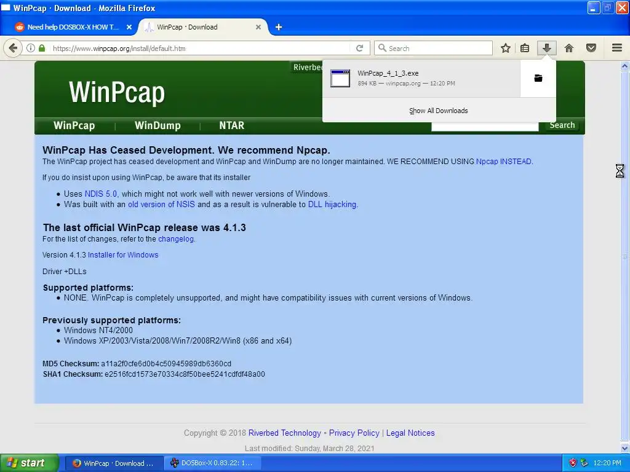The image size is (630, 472).
Task: Toggle the downloads arrow toolbar button
Action: (546, 48)
